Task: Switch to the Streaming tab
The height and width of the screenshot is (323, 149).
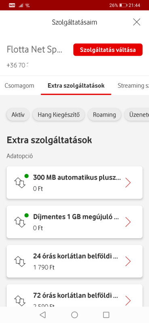Action: coord(133,86)
